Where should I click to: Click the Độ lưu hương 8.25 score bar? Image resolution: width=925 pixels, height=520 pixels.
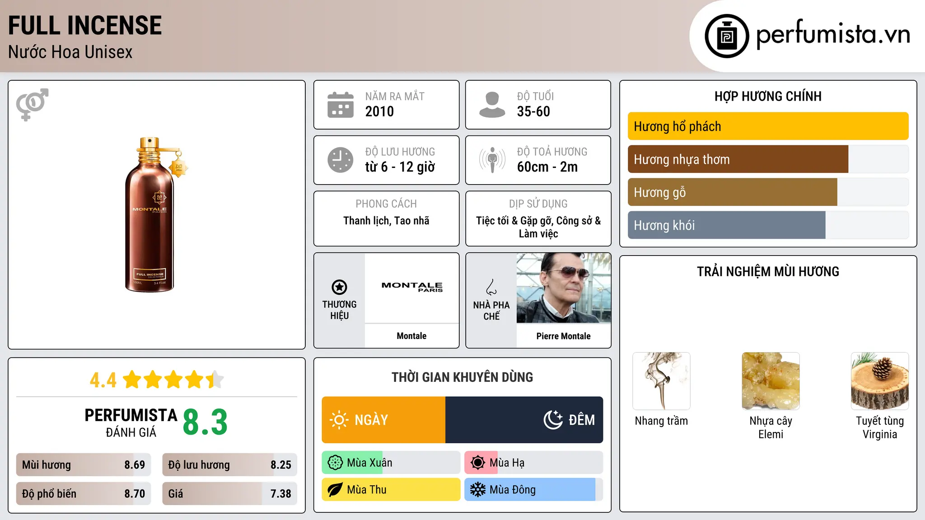click(x=229, y=465)
